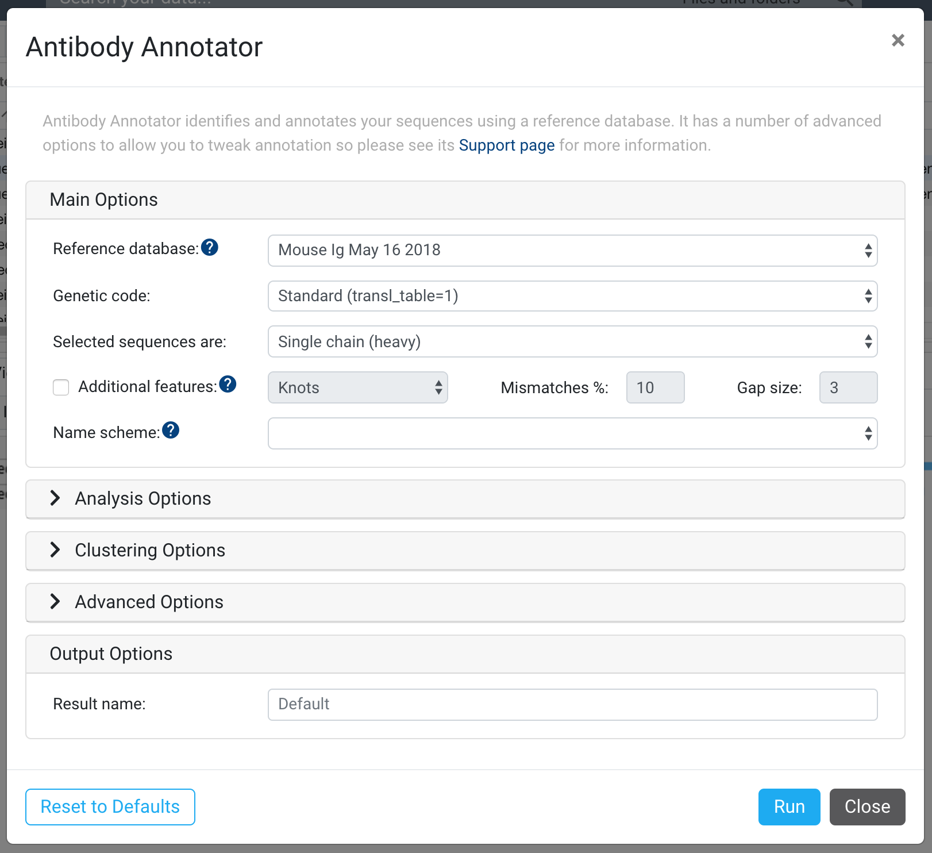The height and width of the screenshot is (853, 932).
Task: Click help icon beside Additional features
Action: [228, 384]
